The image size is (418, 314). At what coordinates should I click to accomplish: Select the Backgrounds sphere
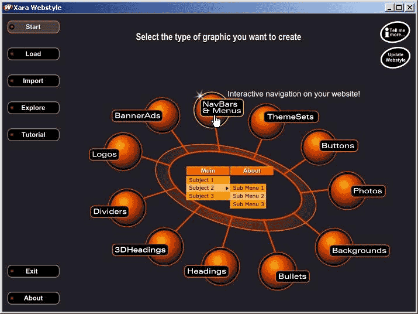click(333, 247)
